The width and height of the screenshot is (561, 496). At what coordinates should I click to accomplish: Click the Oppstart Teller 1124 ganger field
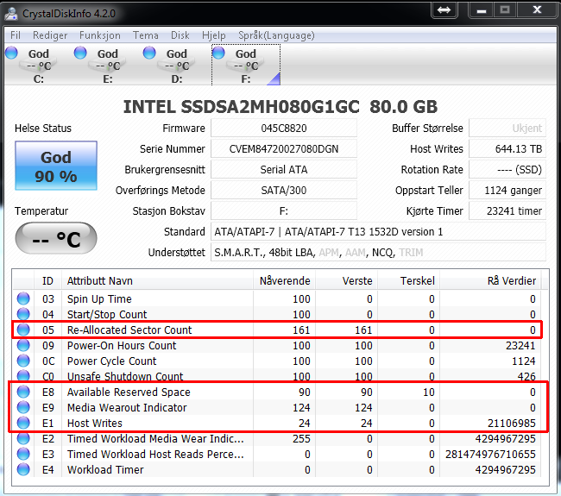tap(507, 191)
